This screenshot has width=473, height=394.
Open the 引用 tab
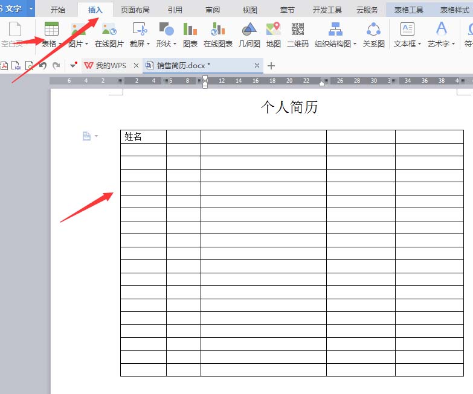(x=175, y=10)
